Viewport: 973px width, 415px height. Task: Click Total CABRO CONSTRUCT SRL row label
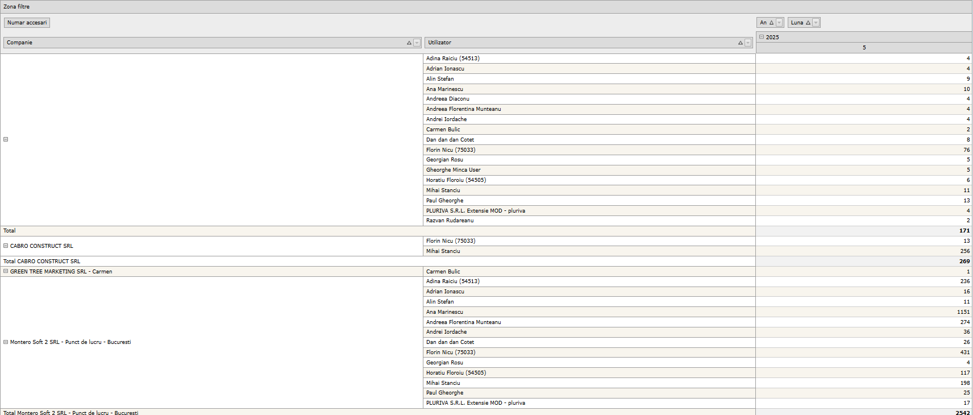[42, 262]
